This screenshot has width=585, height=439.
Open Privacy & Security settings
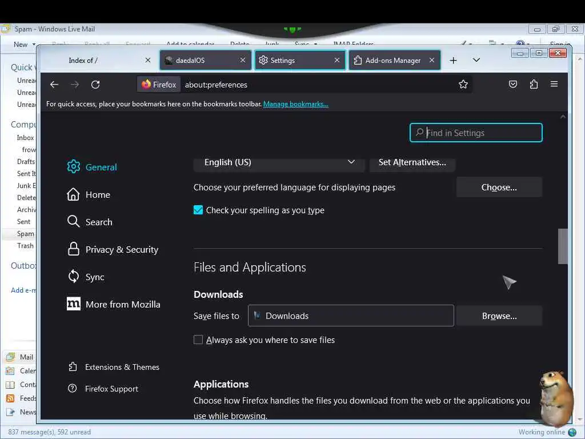tap(113, 249)
